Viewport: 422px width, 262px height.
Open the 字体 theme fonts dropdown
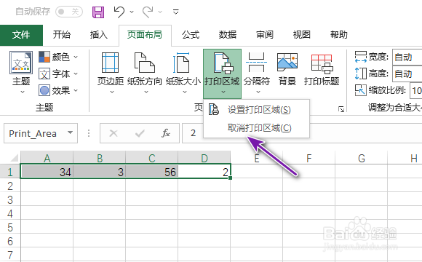click(58, 74)
